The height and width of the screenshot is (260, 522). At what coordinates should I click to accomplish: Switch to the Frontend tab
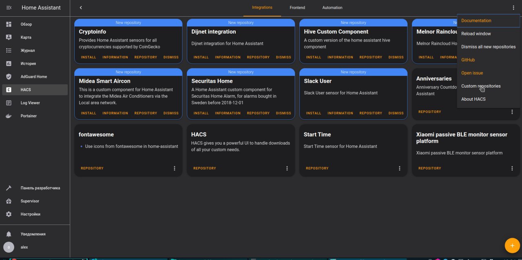click(297, 8)
